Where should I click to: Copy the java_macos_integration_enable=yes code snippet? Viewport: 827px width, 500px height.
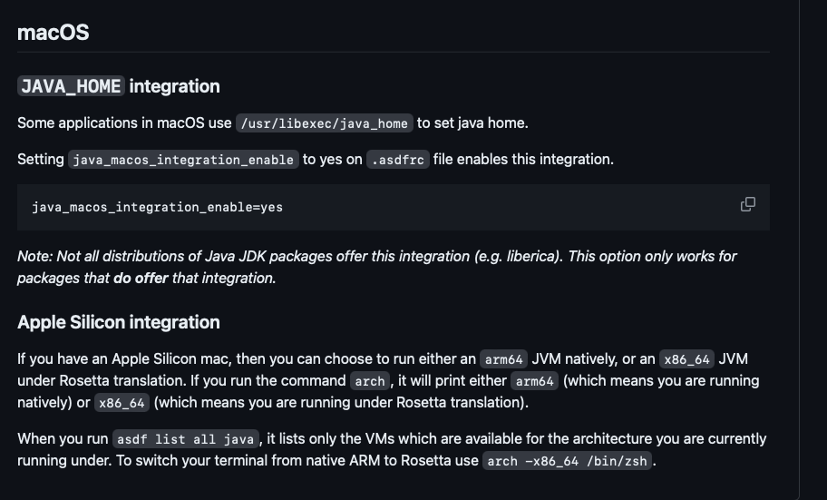click(748, 204)
